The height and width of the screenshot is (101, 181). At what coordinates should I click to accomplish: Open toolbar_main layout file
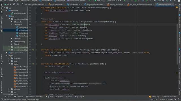point(21,86)
